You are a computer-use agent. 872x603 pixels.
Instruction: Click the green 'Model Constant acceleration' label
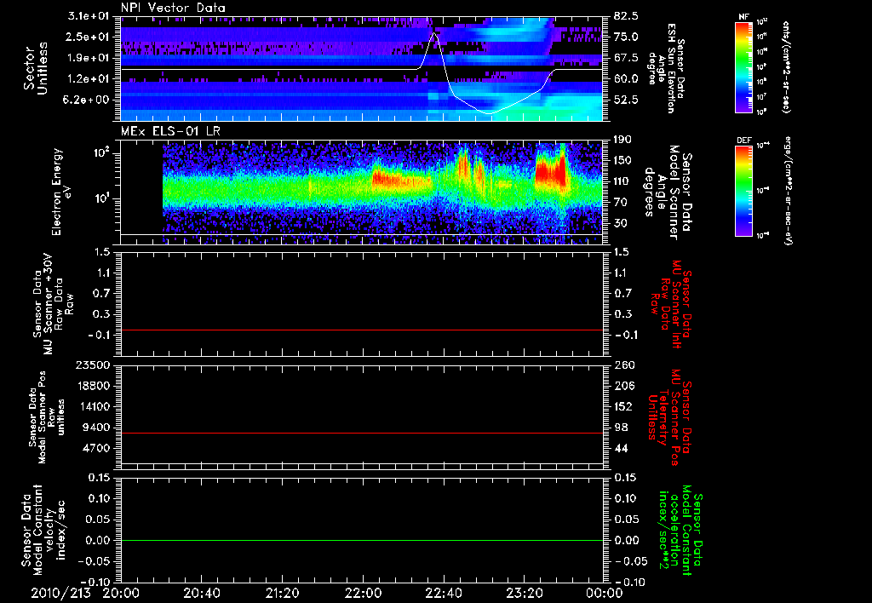680,531
